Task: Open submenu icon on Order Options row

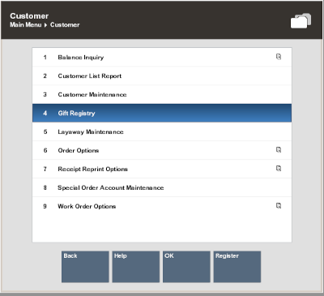Action: [x=279, y=150]
